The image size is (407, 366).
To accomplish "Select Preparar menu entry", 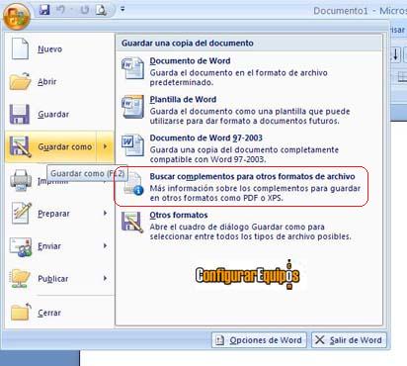I will (59, 214).
